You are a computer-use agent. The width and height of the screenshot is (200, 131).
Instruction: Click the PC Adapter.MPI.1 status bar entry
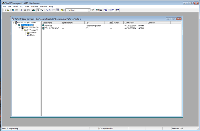[106, 128]
